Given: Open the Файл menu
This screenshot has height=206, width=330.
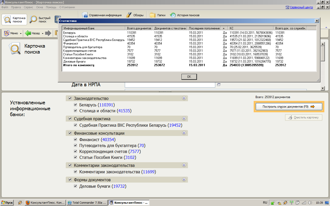Looking at the screenshot, I should (x=5, y=7).
